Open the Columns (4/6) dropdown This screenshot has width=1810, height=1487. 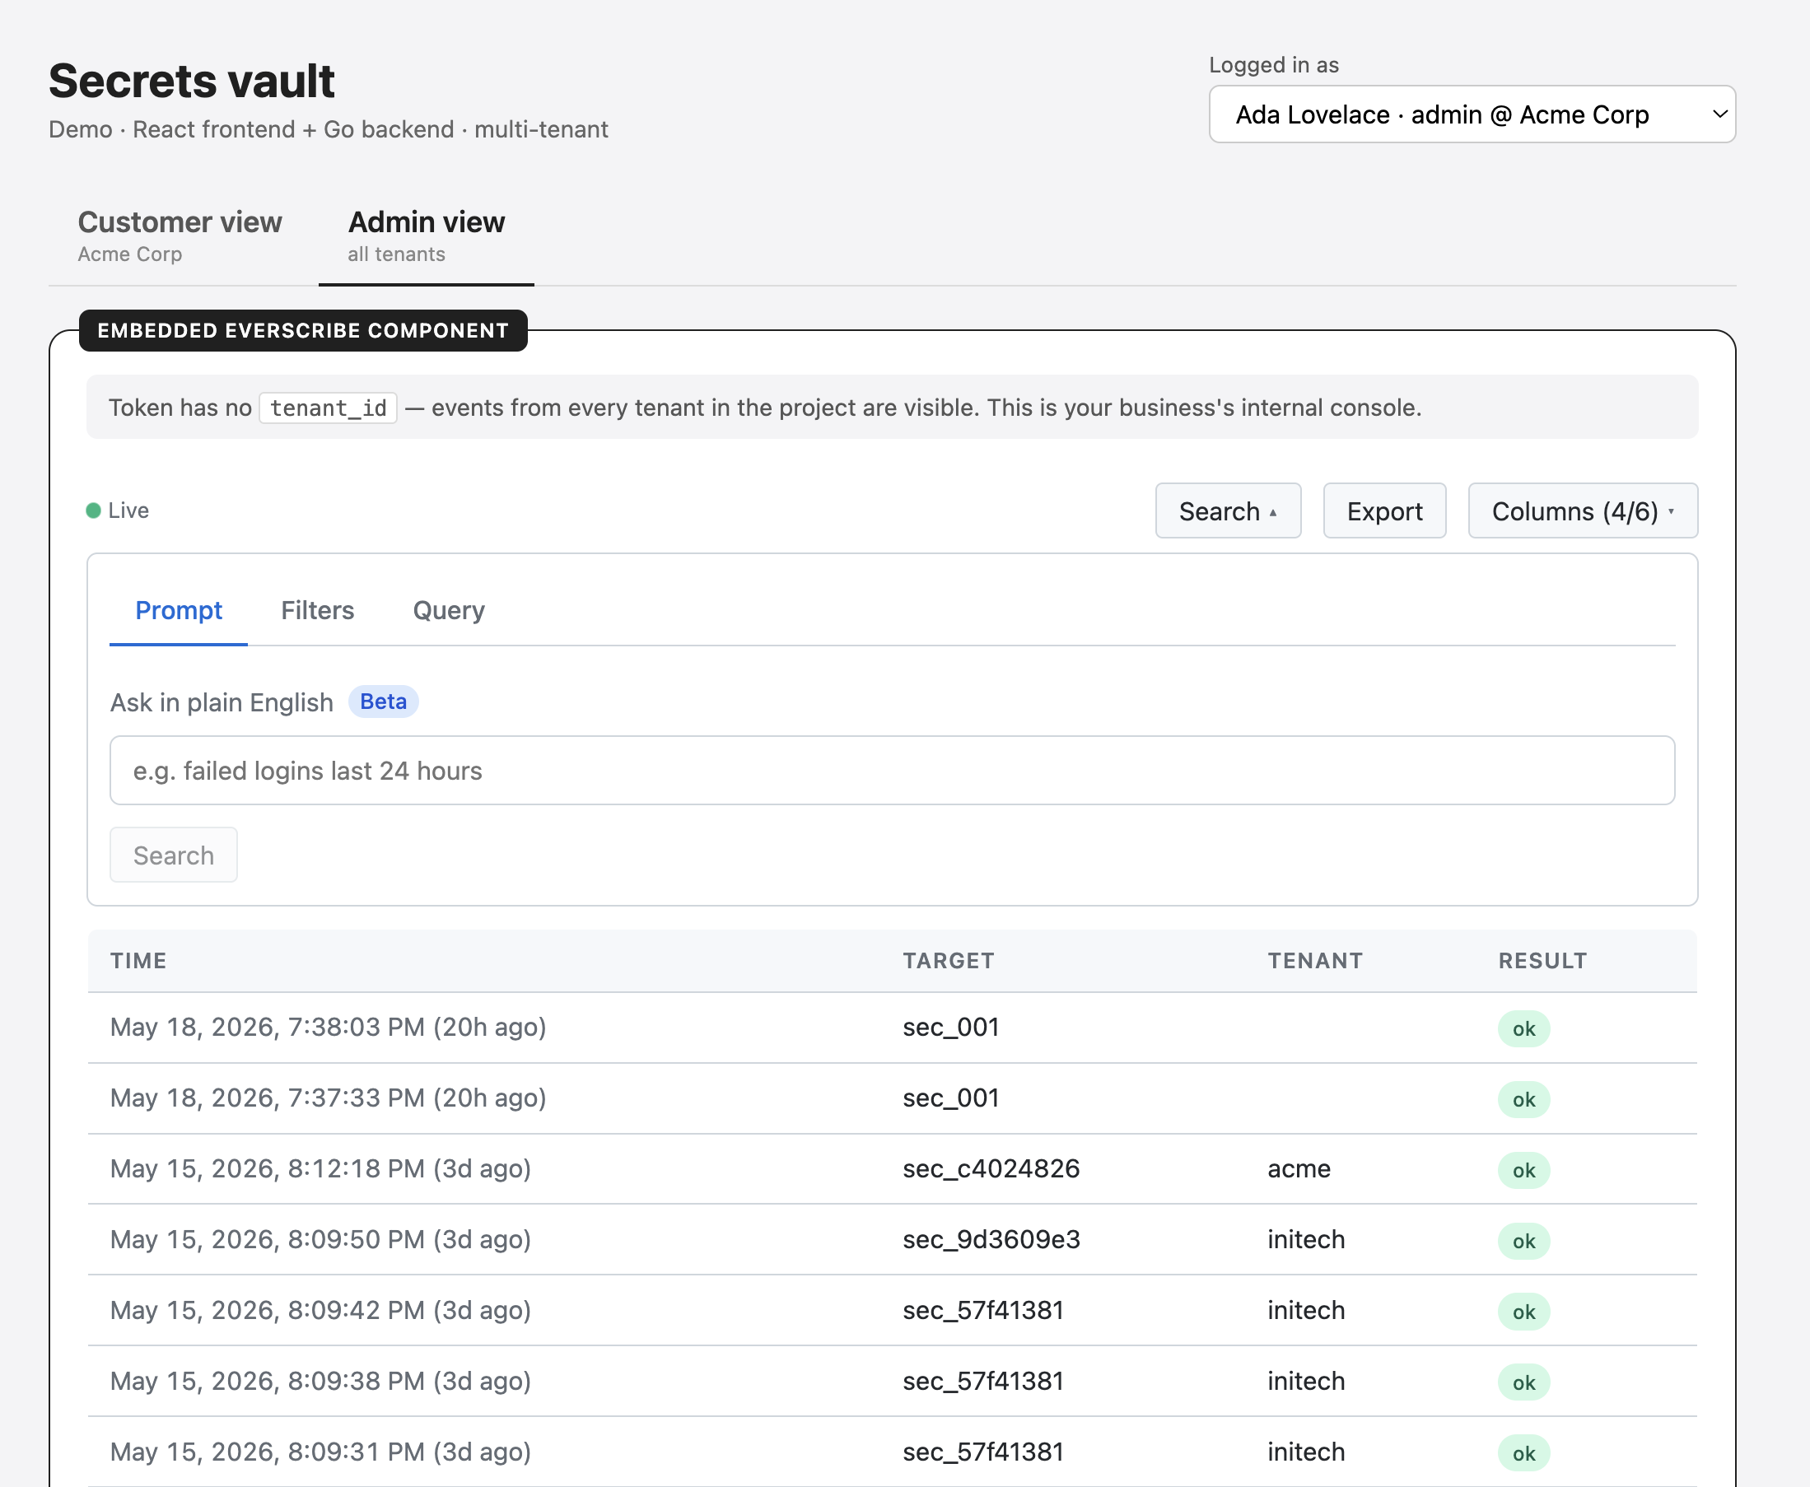point(1583,511)
